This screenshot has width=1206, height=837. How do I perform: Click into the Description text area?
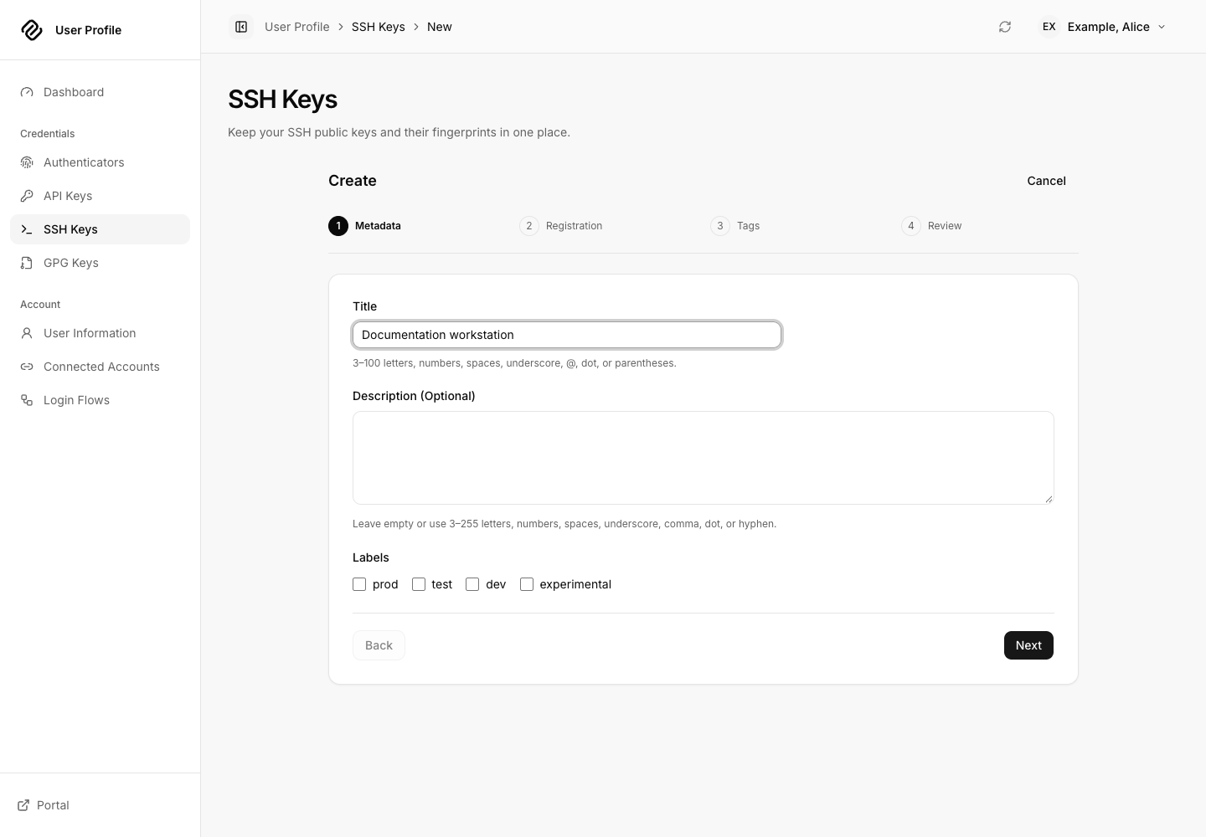(703, 458)
